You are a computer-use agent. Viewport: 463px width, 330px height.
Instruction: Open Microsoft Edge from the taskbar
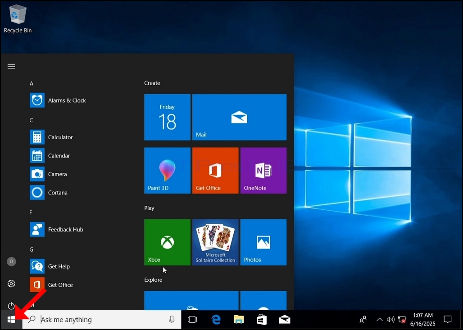tap(216, 319)
